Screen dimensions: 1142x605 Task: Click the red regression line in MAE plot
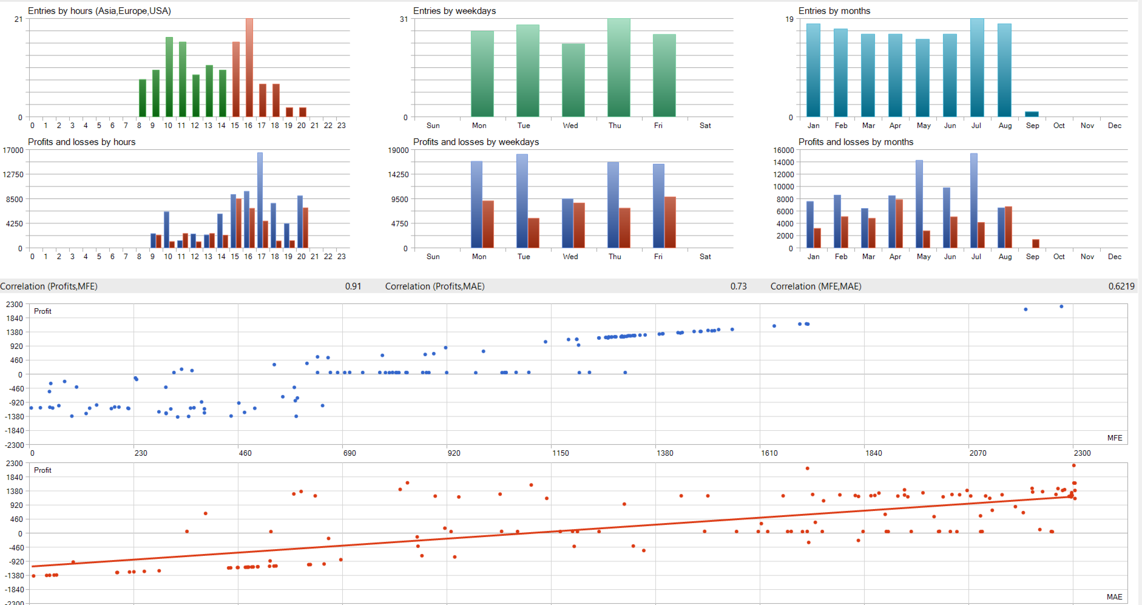(552, 532)
